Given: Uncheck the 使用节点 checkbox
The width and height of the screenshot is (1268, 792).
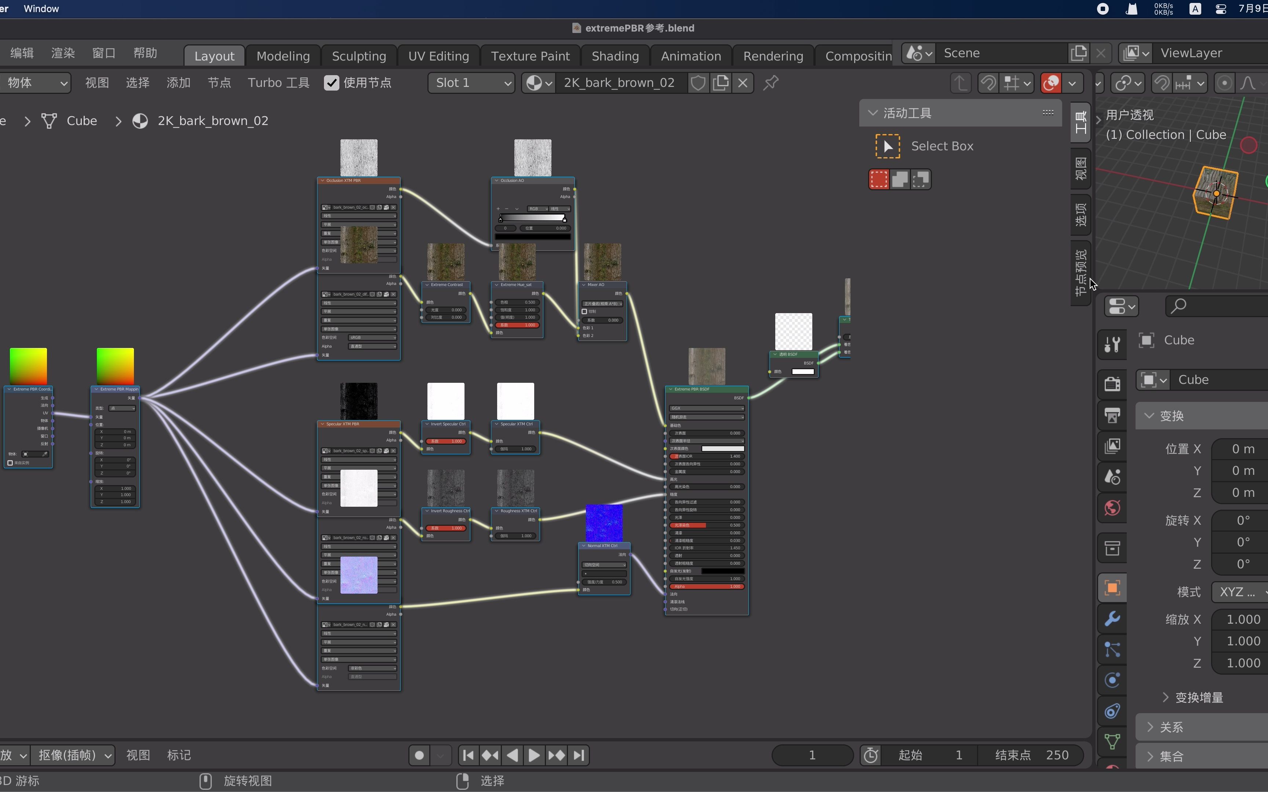Looking at the screenshot, I should (x=332, y=83).
